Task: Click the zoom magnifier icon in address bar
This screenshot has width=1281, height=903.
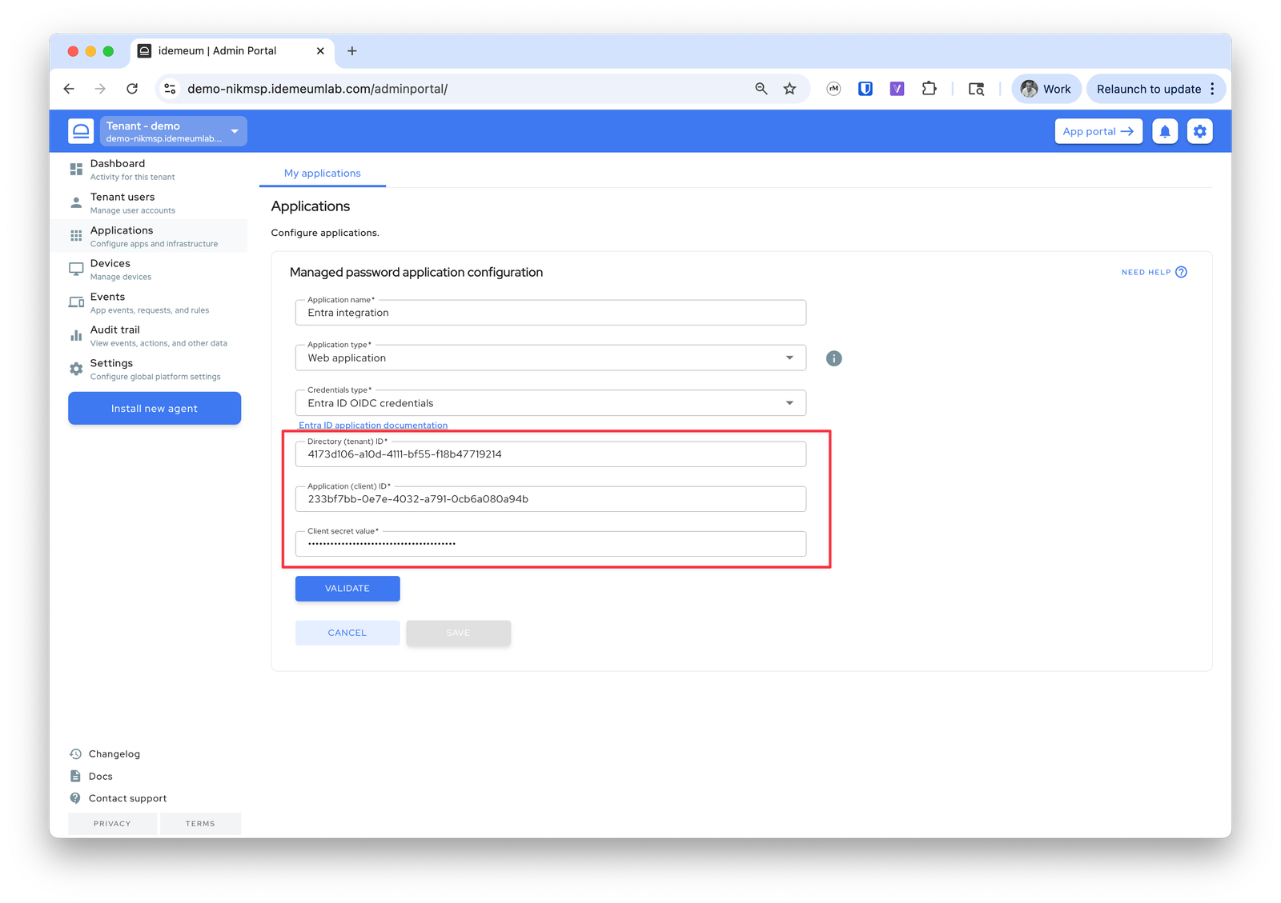Action: (761, 89)
